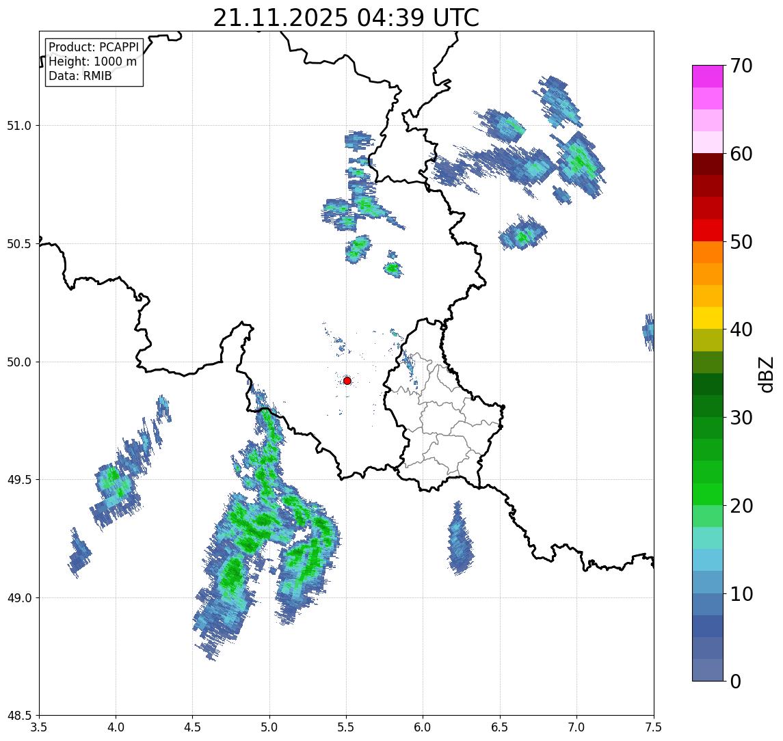Click the longitude axis label 5.5
Screen dimensions: 783x741
pos(347,727)
